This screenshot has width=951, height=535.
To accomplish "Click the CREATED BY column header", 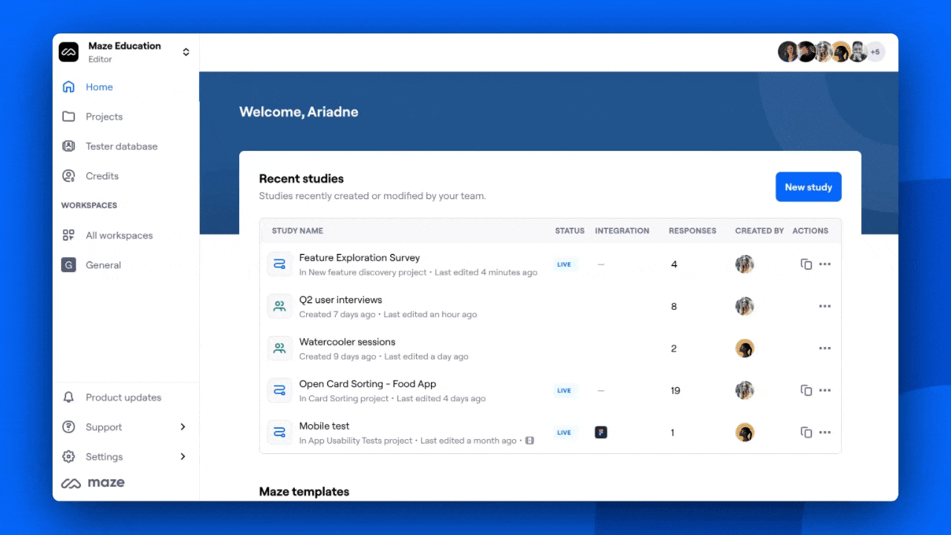I will click(759, 231).
